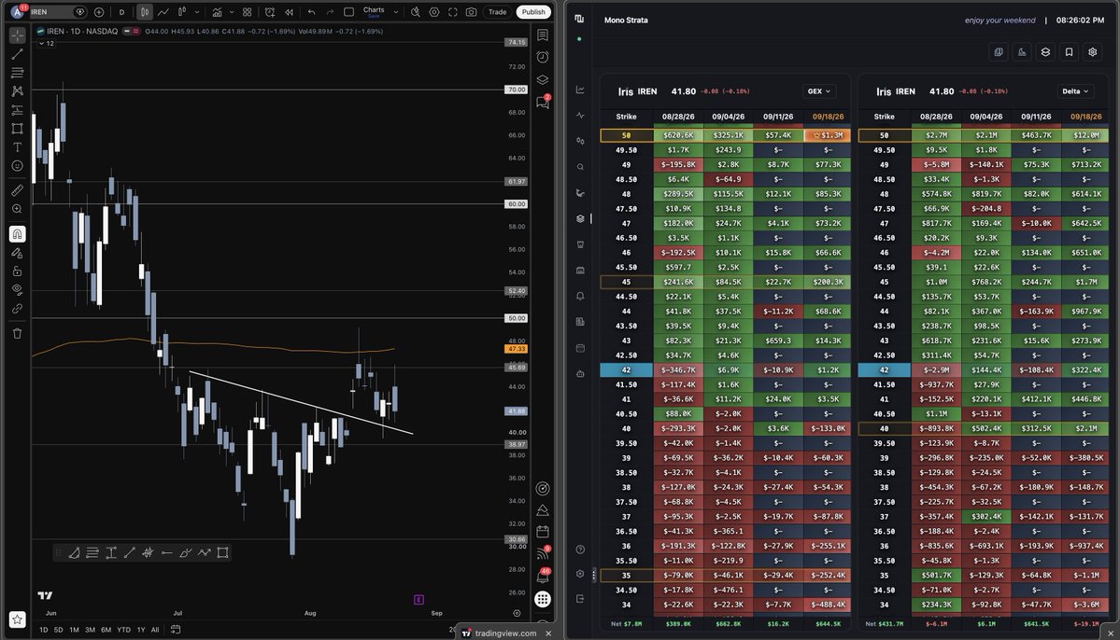
Task: Switch to line chart style
Action: pos(163,12)
